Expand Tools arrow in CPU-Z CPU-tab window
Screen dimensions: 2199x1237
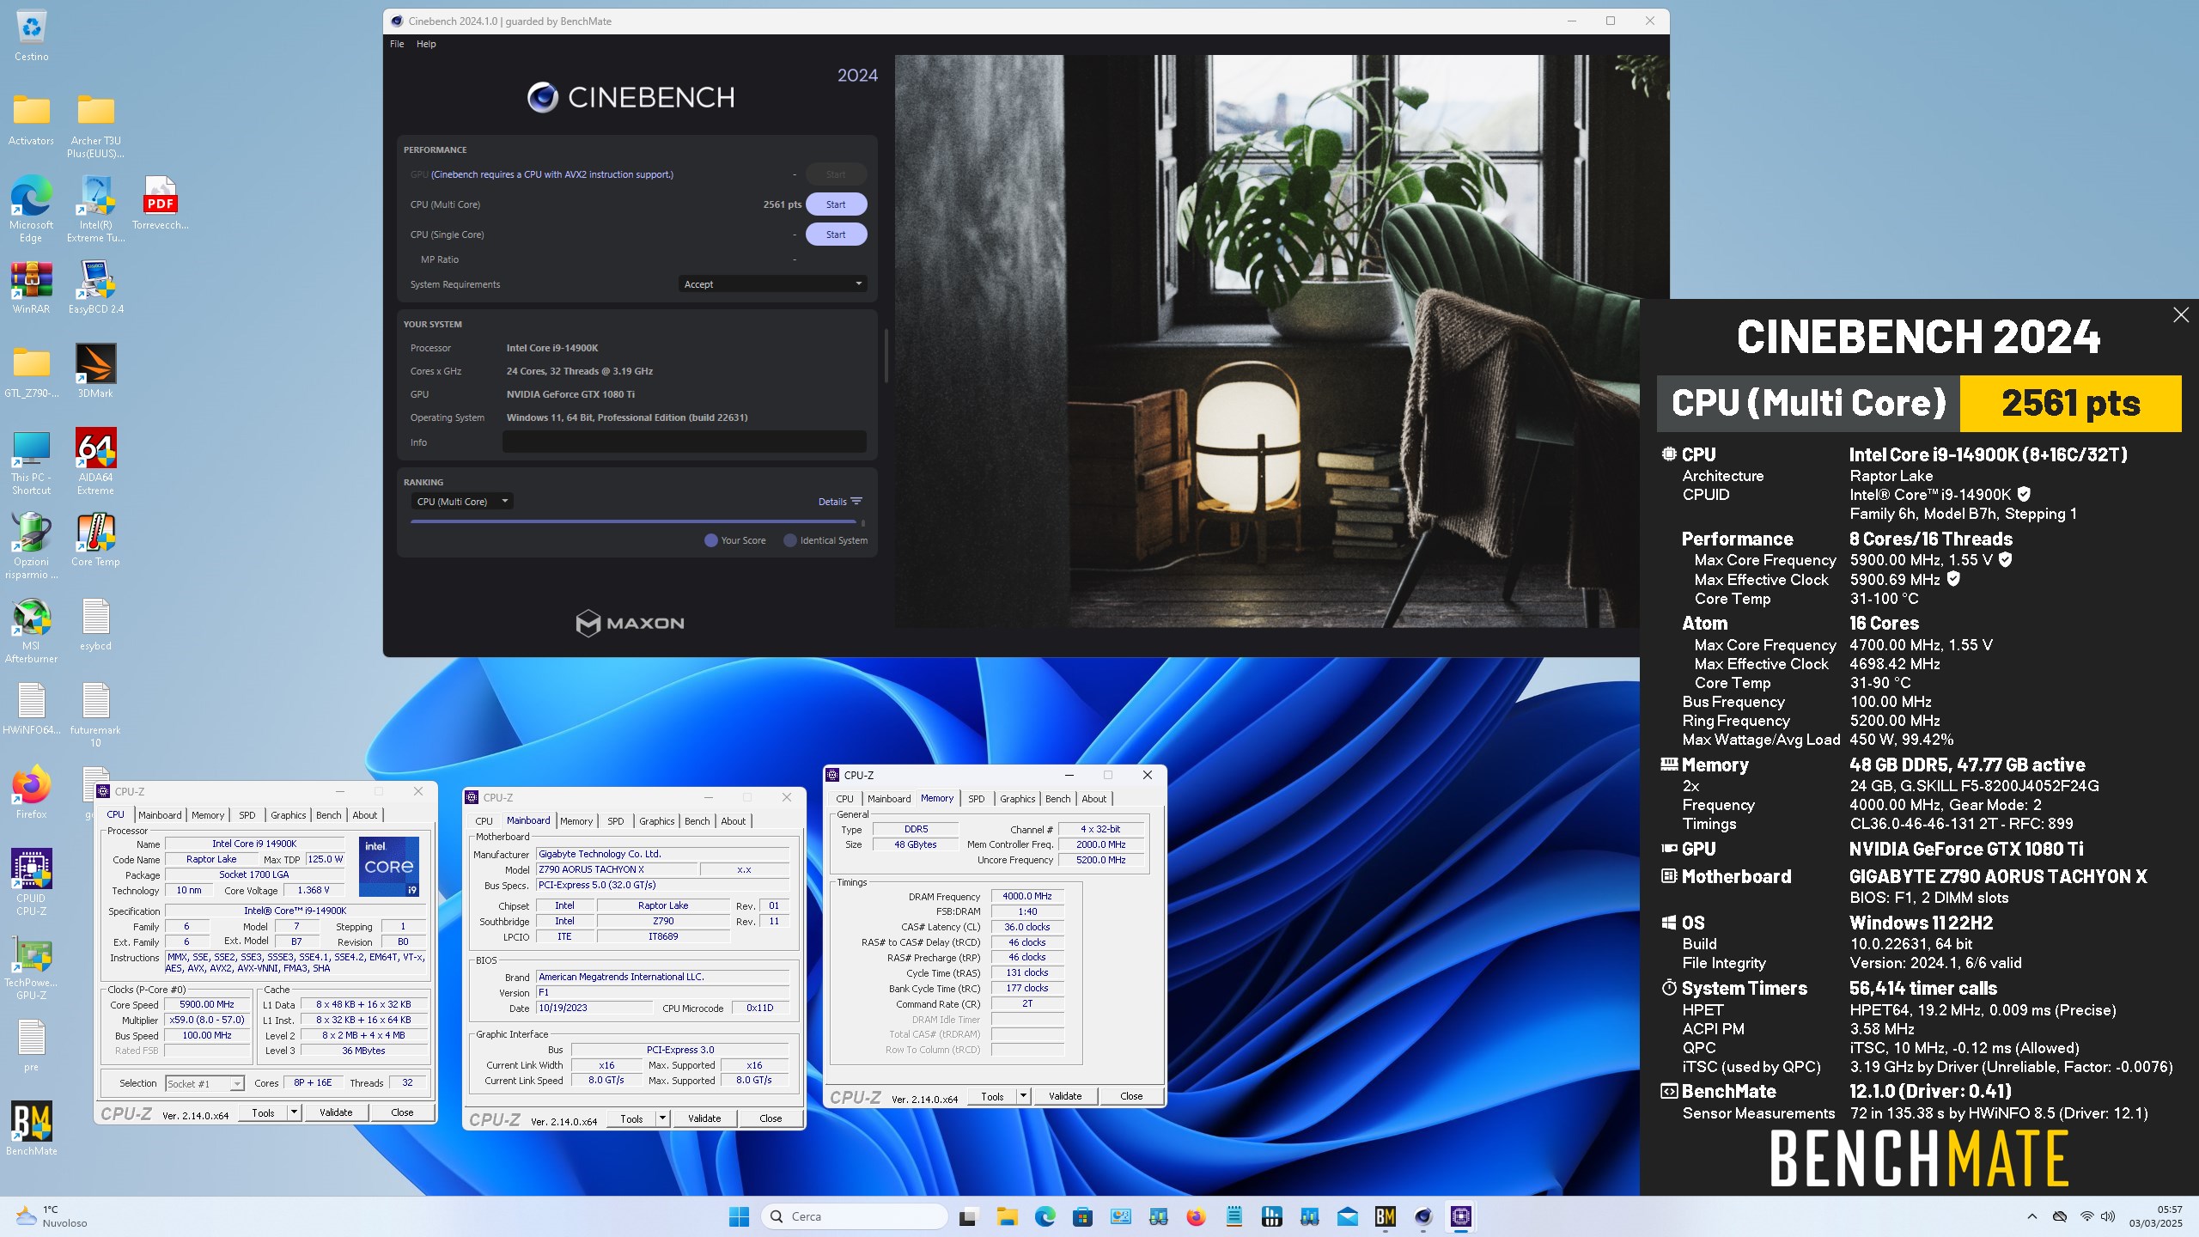coord(294,1112)
